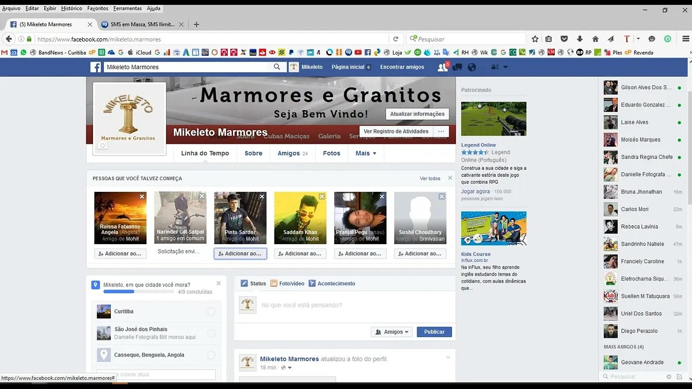This screenshot has height=389, width=692.
Task: Go to browser home page icon
Action: pyautogui.click(x=595, y=39)
